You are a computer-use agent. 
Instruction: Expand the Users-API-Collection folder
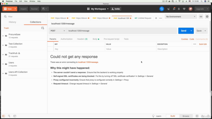point(3,73)
